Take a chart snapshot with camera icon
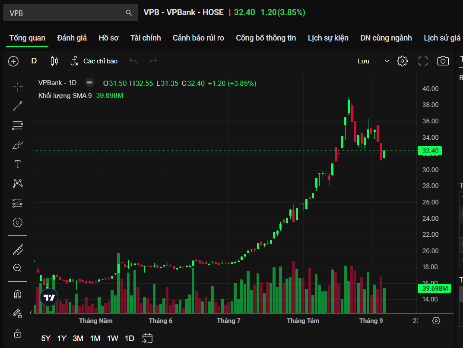463x348 pixels. (x=443, y=61)
